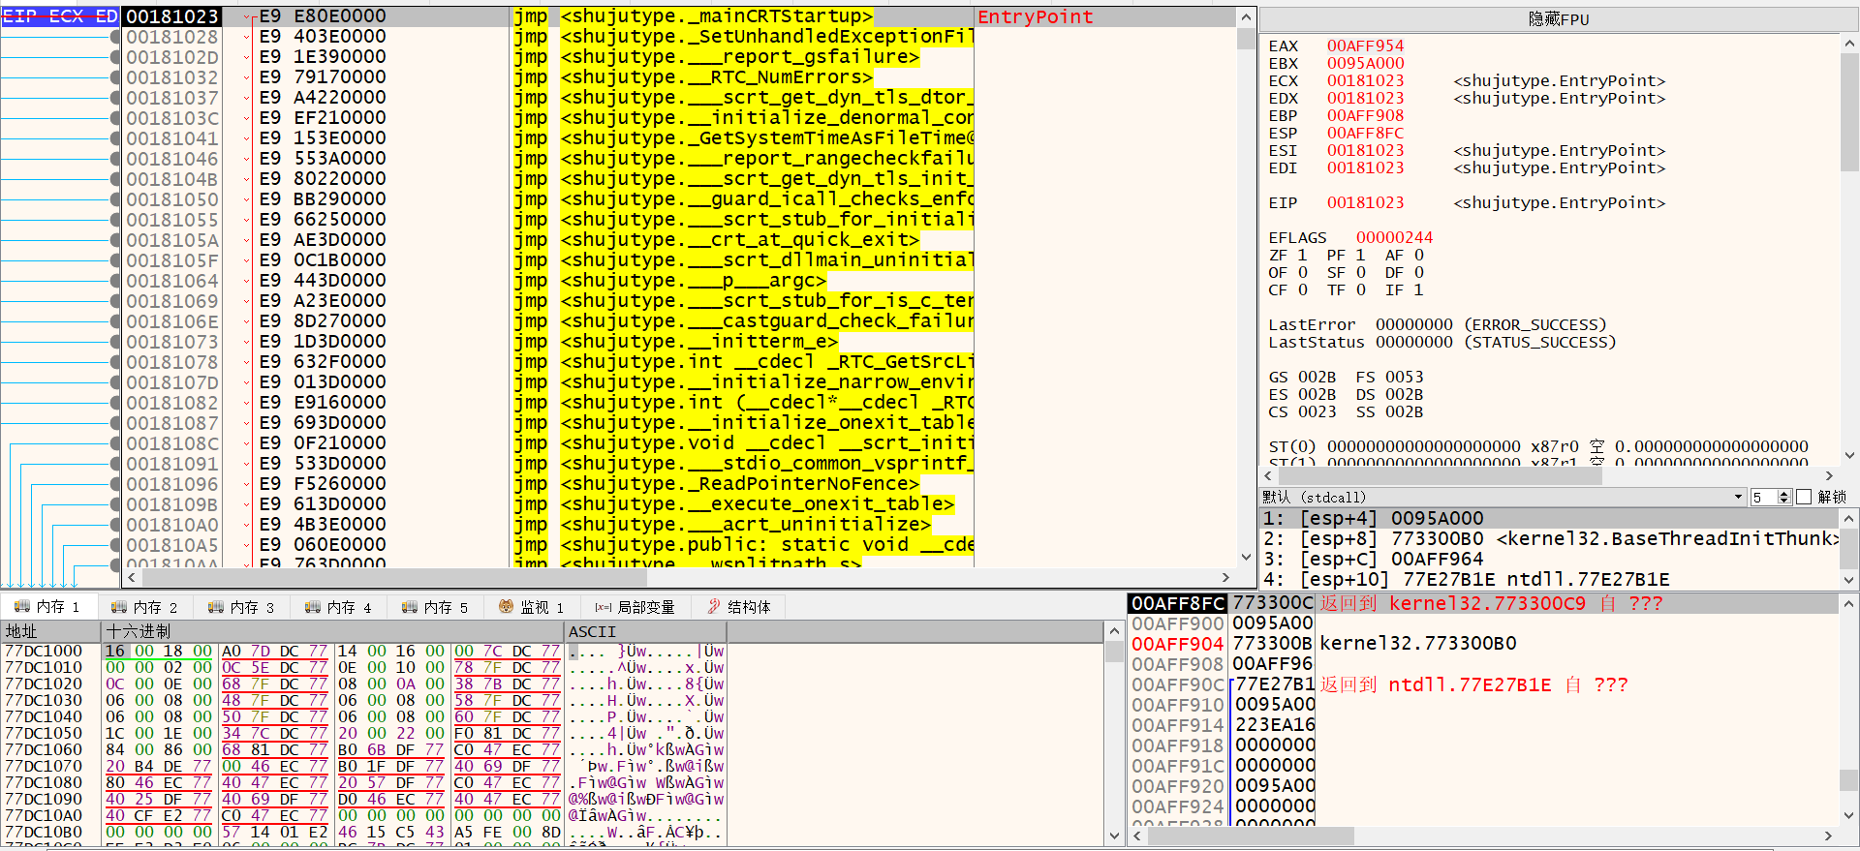Click breakpoint bullet beside address 00181050

coord(115,199)
